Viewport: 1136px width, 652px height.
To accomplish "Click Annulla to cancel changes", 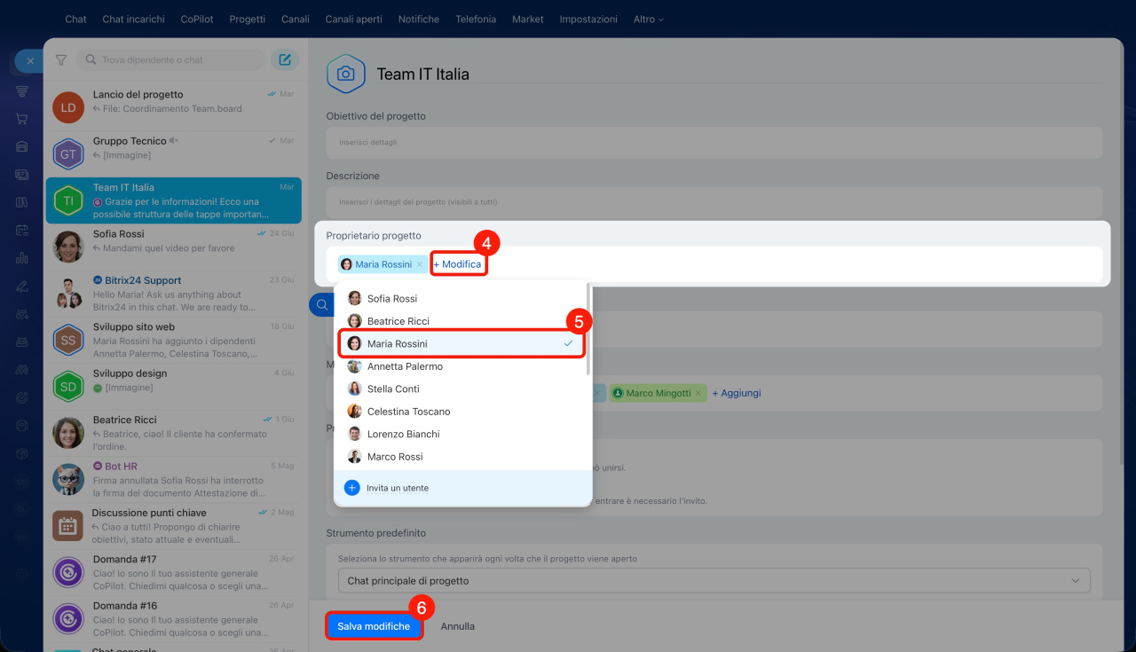I will (x=458, y=626).
